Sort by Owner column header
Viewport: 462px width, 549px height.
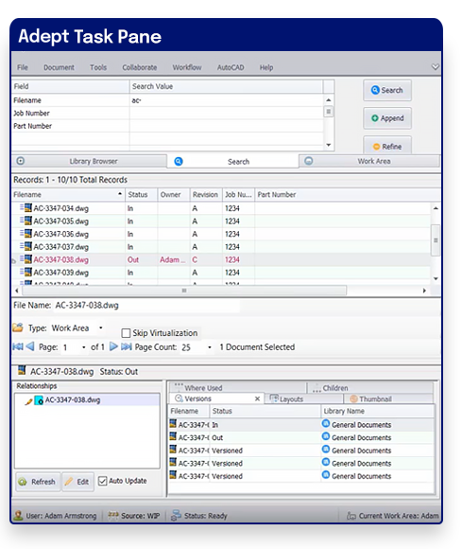coord(173,195)
